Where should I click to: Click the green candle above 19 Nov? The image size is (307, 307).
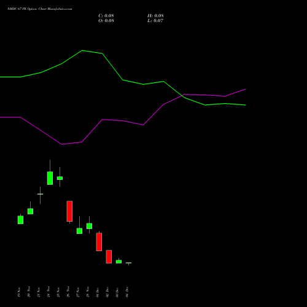tap(20, 220)
